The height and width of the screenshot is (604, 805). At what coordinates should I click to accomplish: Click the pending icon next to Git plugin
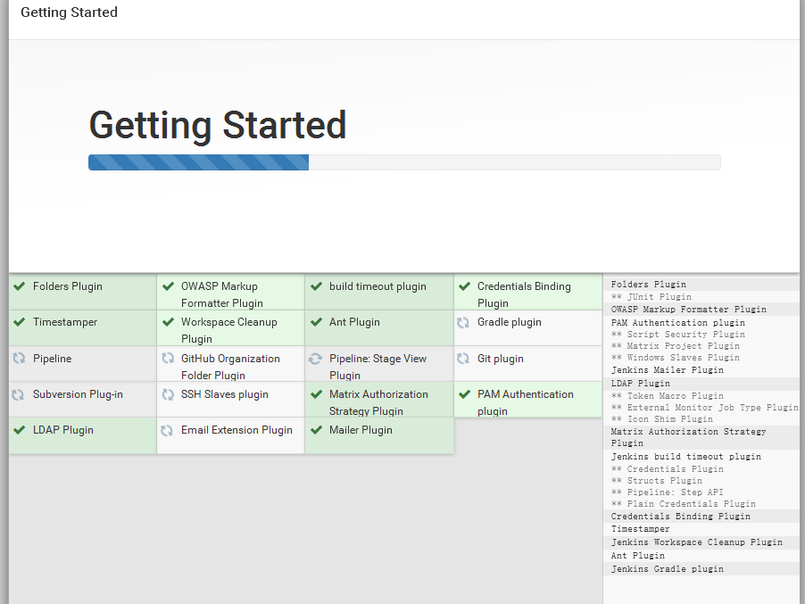(463, 358)
